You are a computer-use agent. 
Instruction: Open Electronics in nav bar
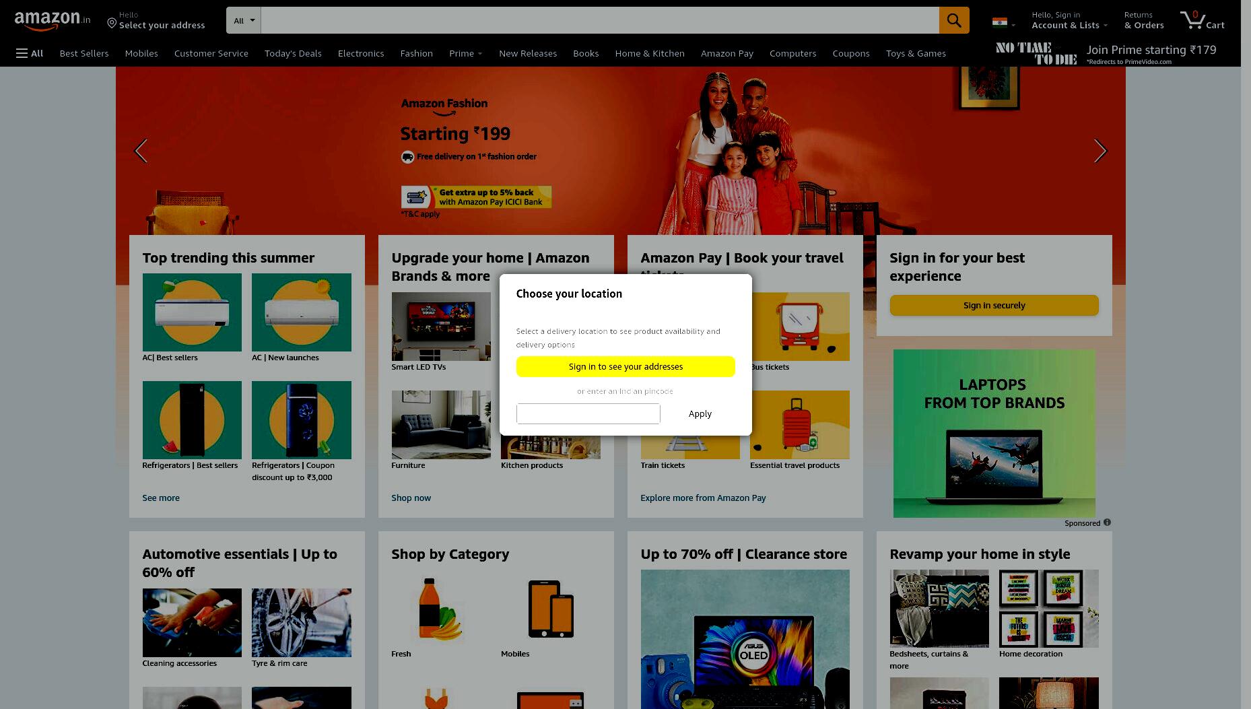[361, 53]
